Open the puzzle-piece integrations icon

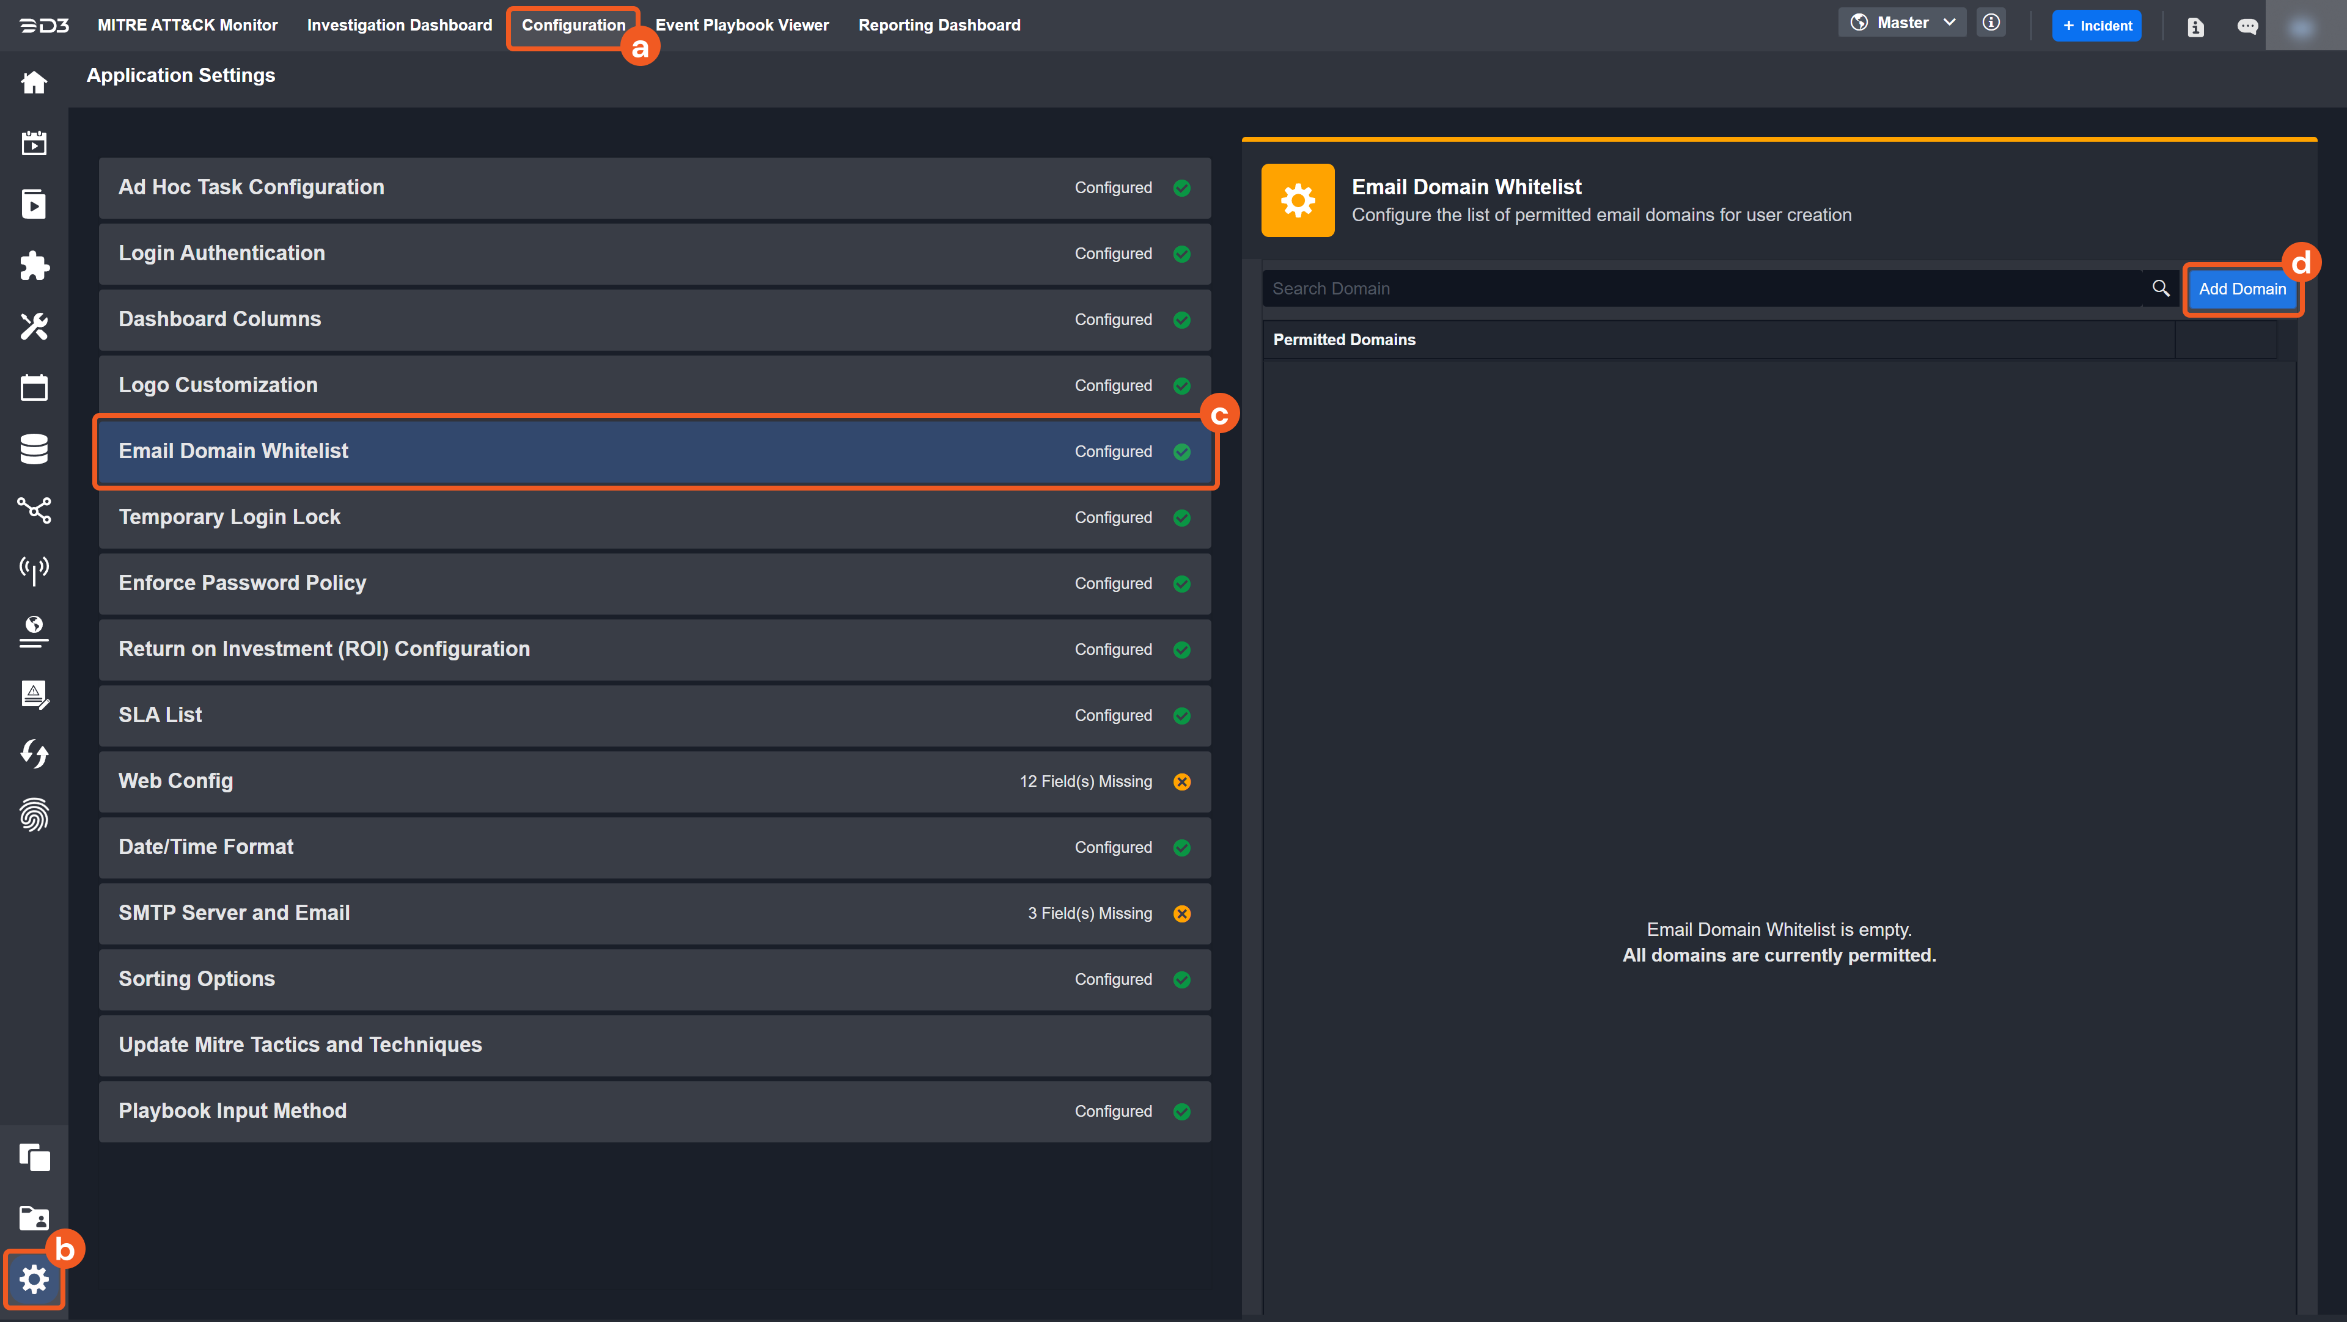click(x=34, y=266)
